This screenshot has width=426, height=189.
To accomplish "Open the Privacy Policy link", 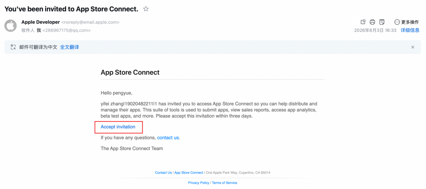I will click(199, 183).
